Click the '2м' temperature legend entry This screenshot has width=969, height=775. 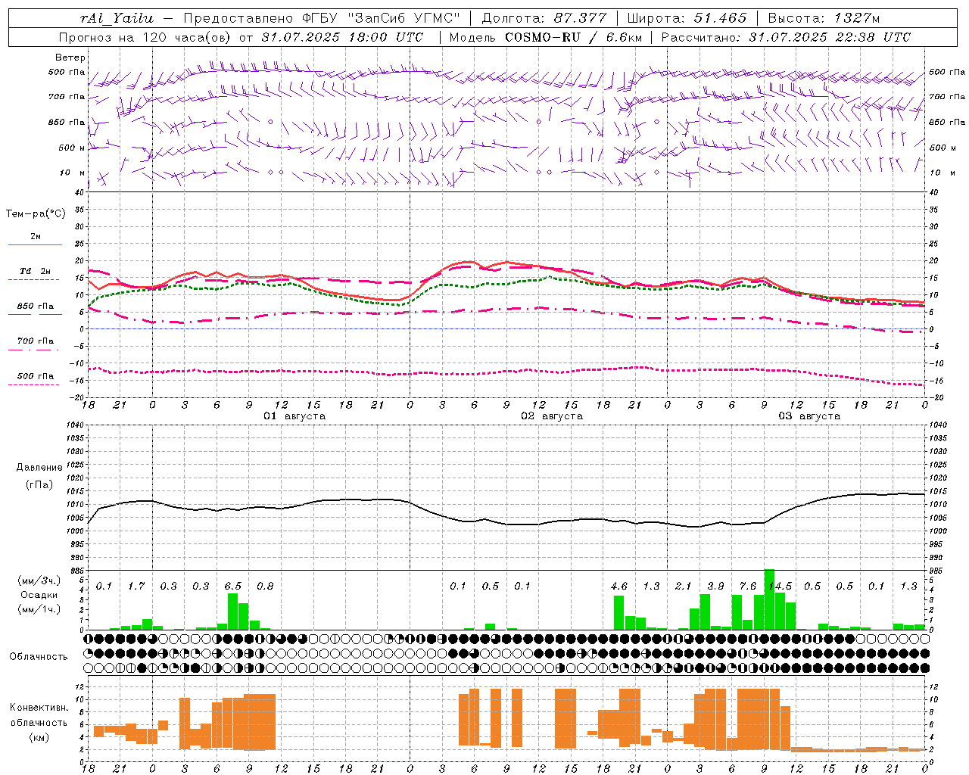pos(36,237)
